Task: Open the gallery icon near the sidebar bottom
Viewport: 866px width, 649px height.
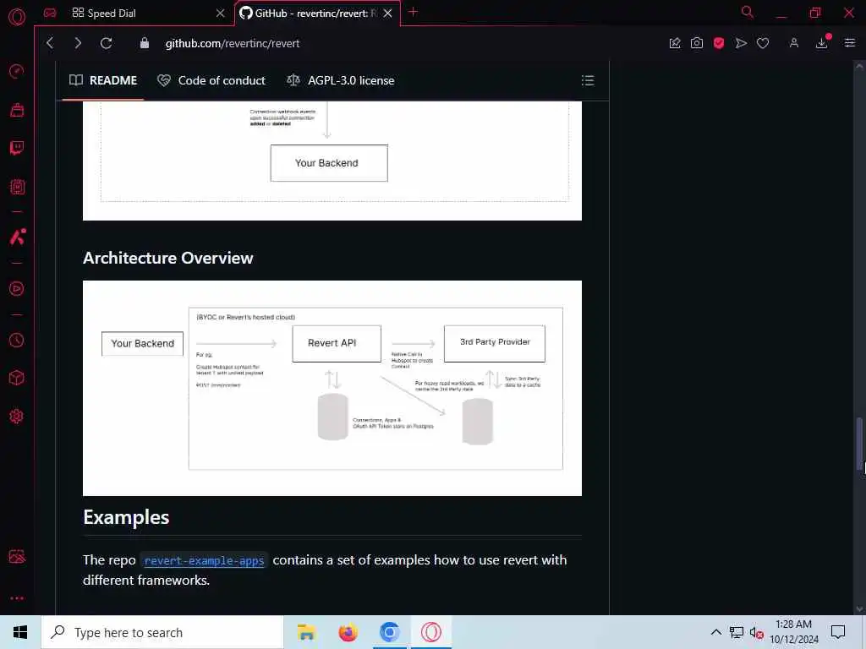Action: coord(17,556)
